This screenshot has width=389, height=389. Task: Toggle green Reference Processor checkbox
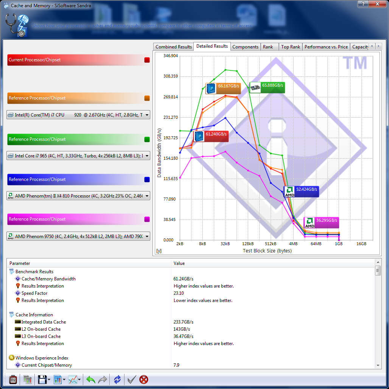tap(147, 139)
